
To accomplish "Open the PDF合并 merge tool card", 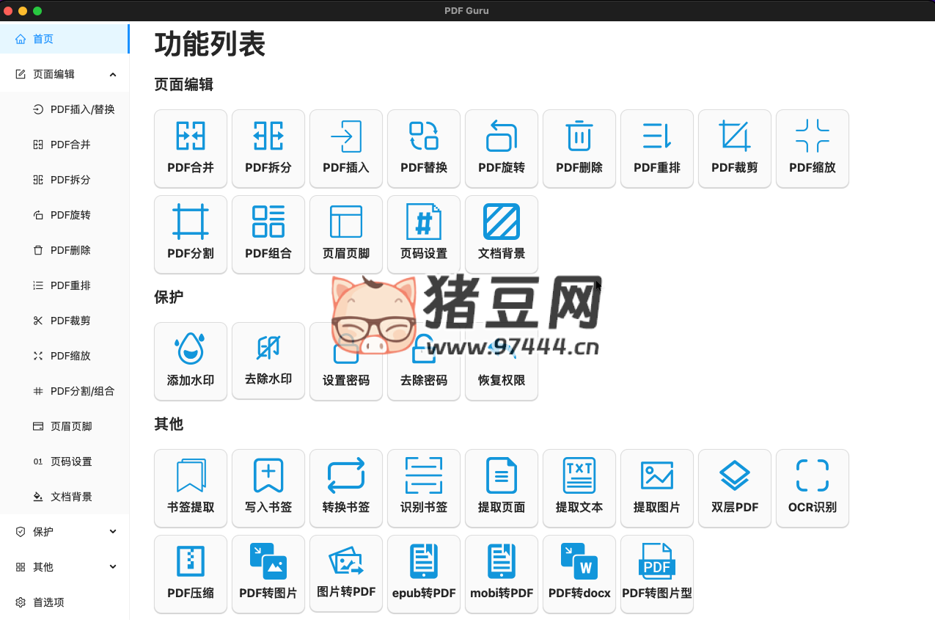I will point(191,148).
